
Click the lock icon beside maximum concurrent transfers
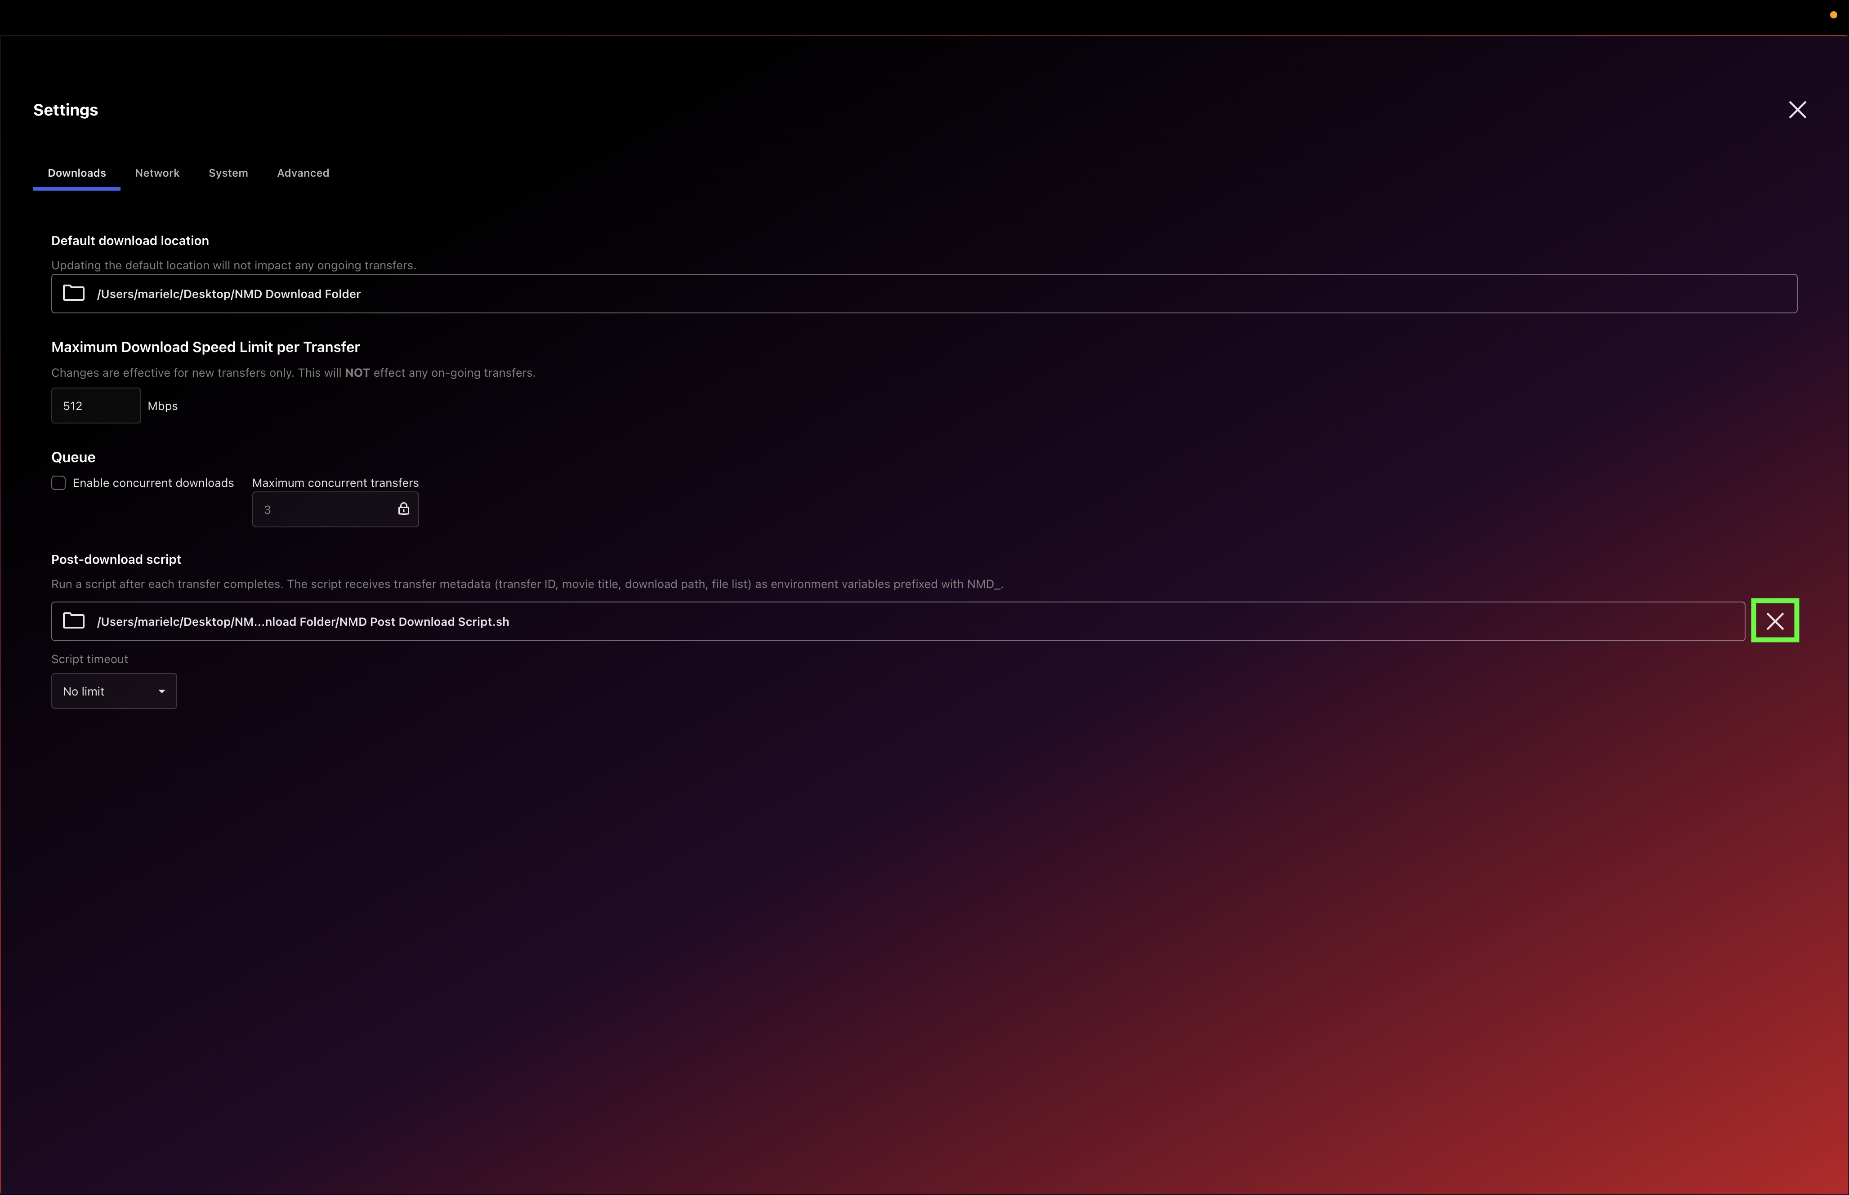[x=403, y=508]
